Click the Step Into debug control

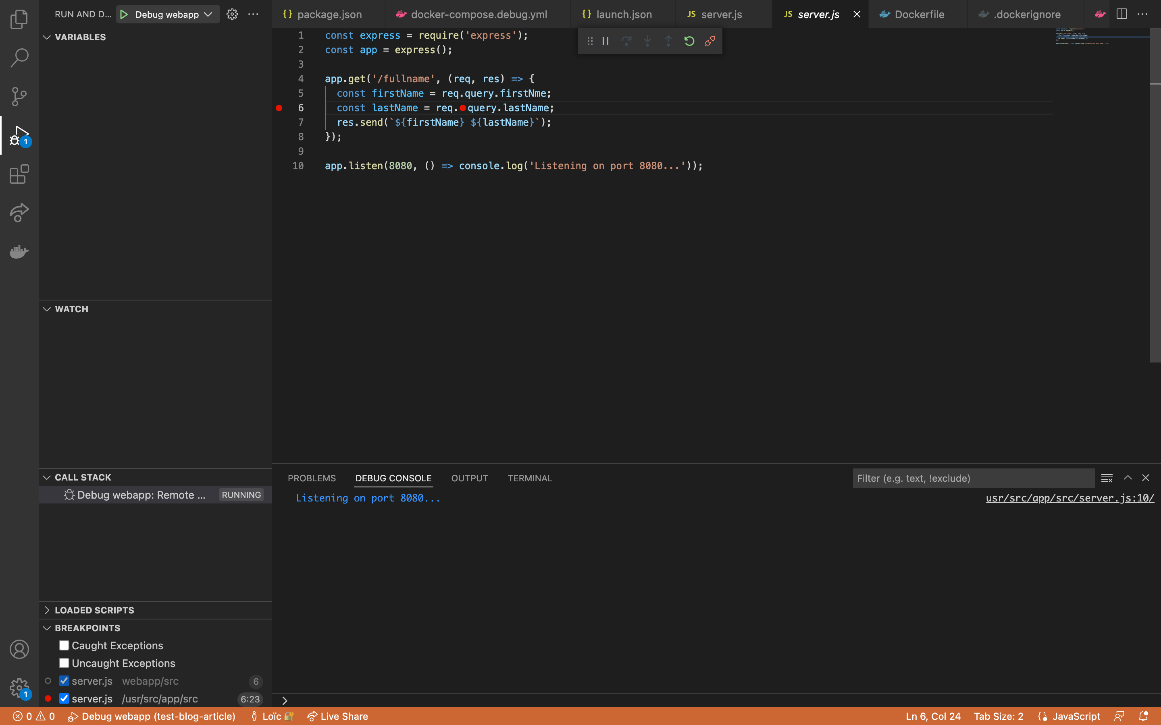647,41
